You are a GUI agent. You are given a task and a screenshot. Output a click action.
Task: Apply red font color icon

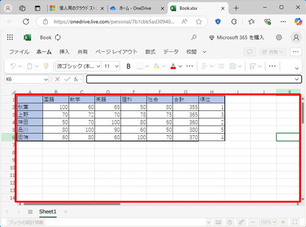(x=173, y=66)
